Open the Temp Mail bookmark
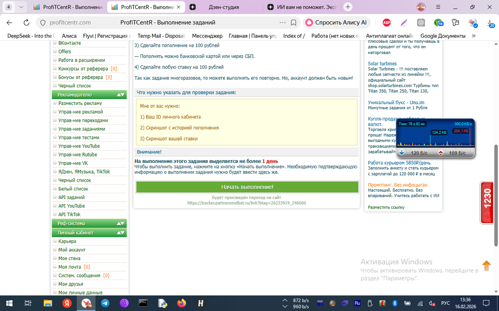This screenshot has height=311, width=499. click(161, 36)
